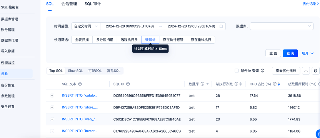
Task: Select SQL ID DCE540B98C93658FEFD1E3984E4B1C77
Action: tap(147, 95)
